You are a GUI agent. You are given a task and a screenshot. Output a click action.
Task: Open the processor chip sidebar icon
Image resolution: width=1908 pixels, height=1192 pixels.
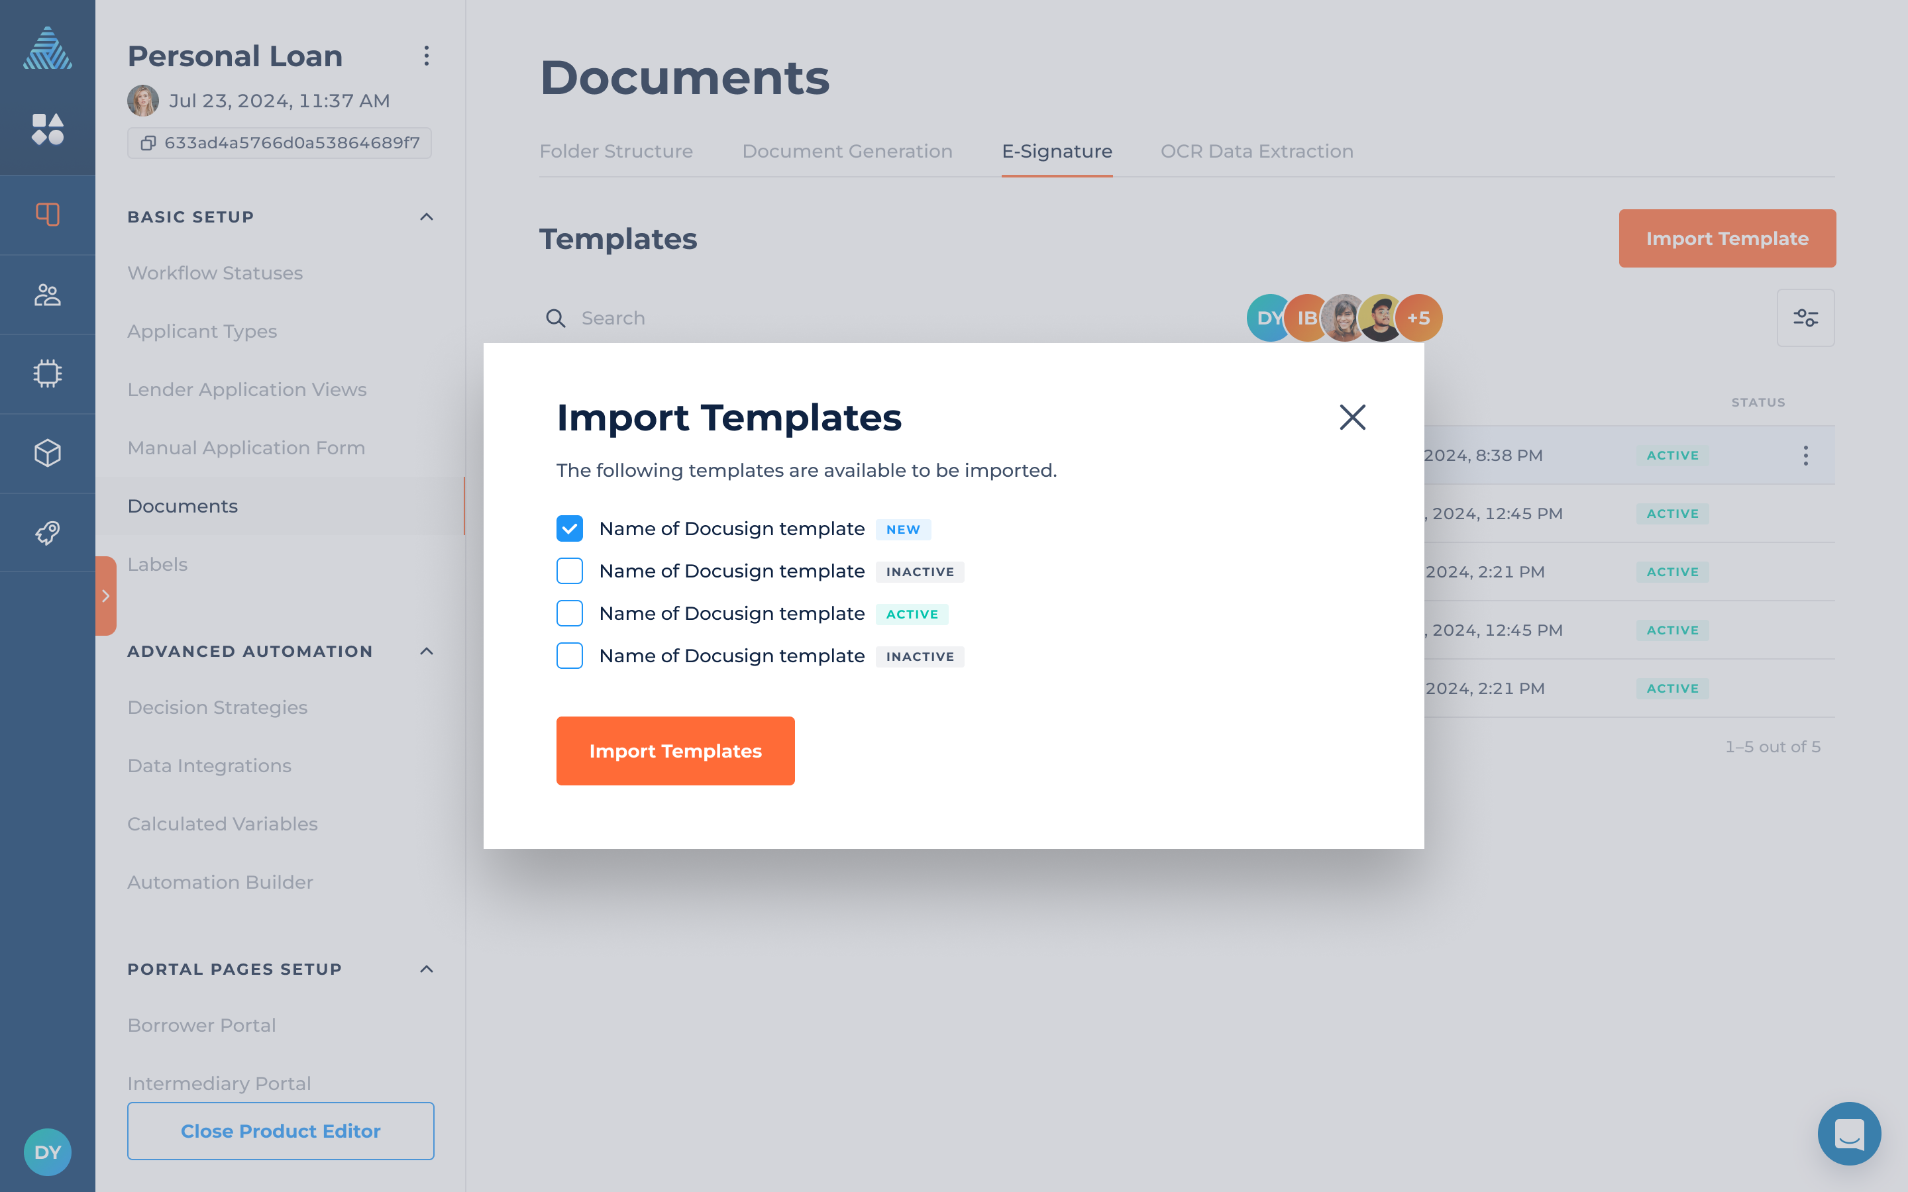[x=47, y=373]
